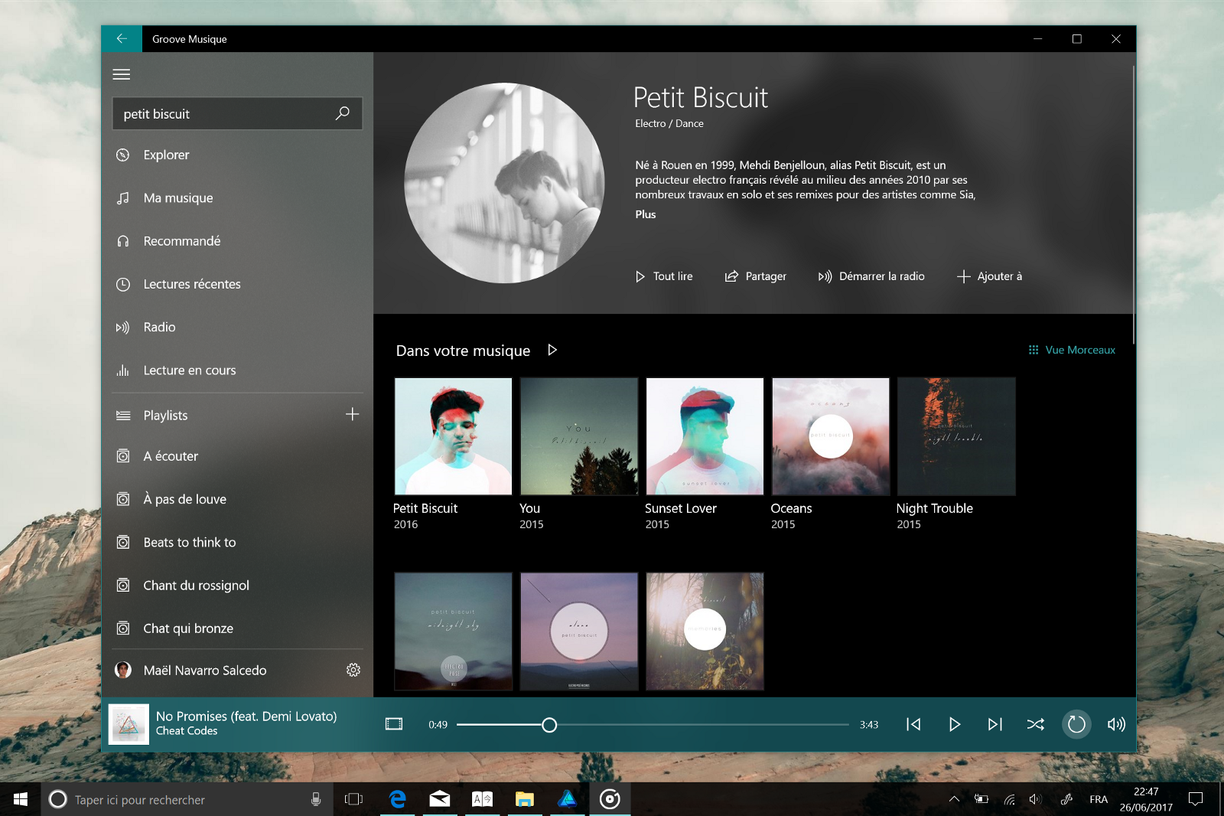The width and height of the screenshot is (1224, 816).
Task: Seek using the playback progress slider
Action: coord(653,724)
